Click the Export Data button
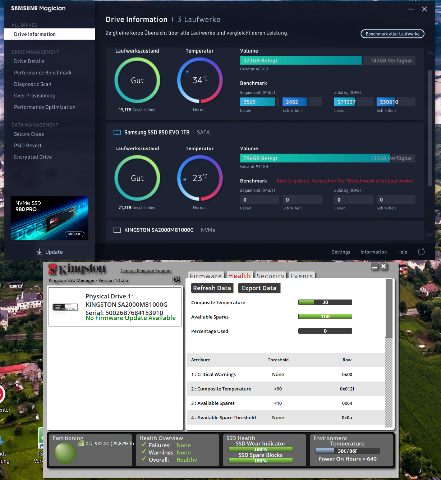The width and height of the screenshot is (441, 480). point(259,288)
